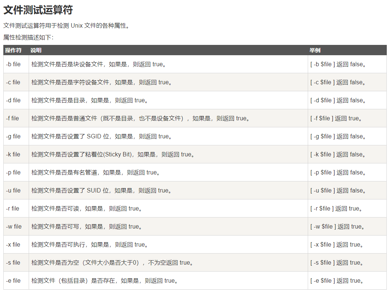
Task: Click example [ -x $file ] 返回 true
Action: click(337, 245)
